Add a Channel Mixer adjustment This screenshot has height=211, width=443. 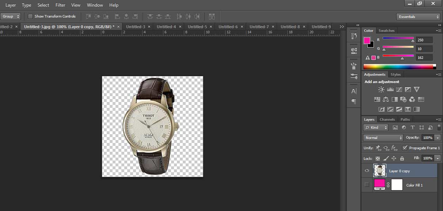(x=412, y=99)
